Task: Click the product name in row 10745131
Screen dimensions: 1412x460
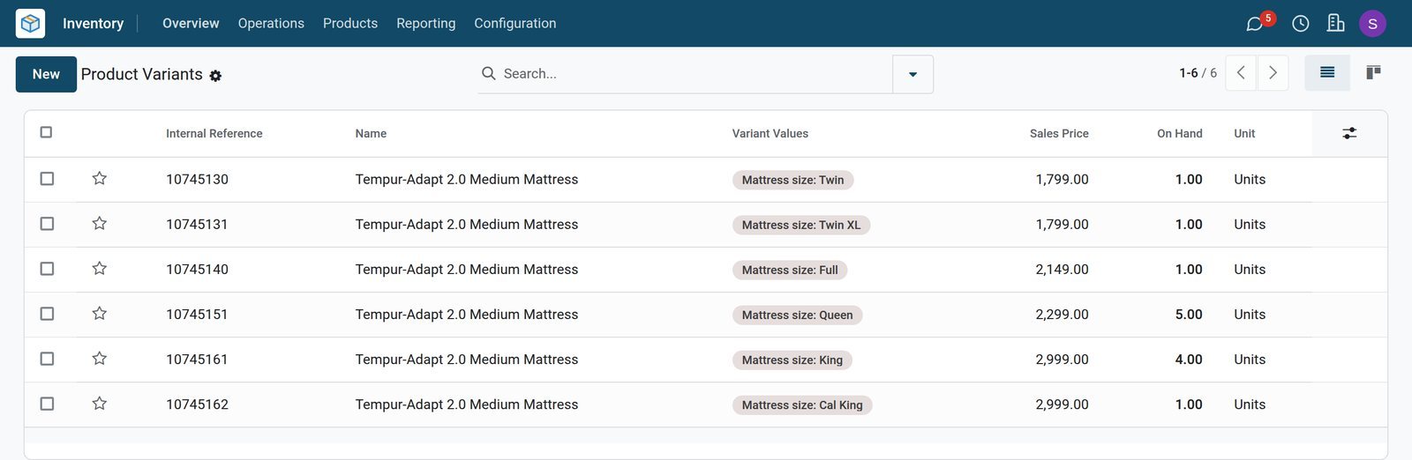Action: point(467,225)
